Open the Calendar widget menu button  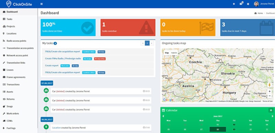271,110
